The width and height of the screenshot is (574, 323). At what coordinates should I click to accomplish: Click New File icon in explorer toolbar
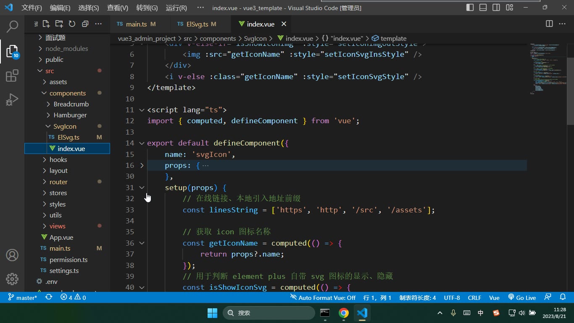(46, 24)
